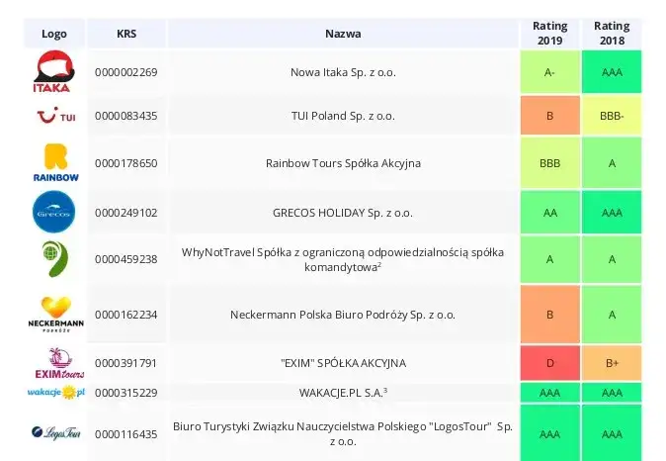Select the Rainbow logo
The image size is (666, 461).
click(53, 163)
